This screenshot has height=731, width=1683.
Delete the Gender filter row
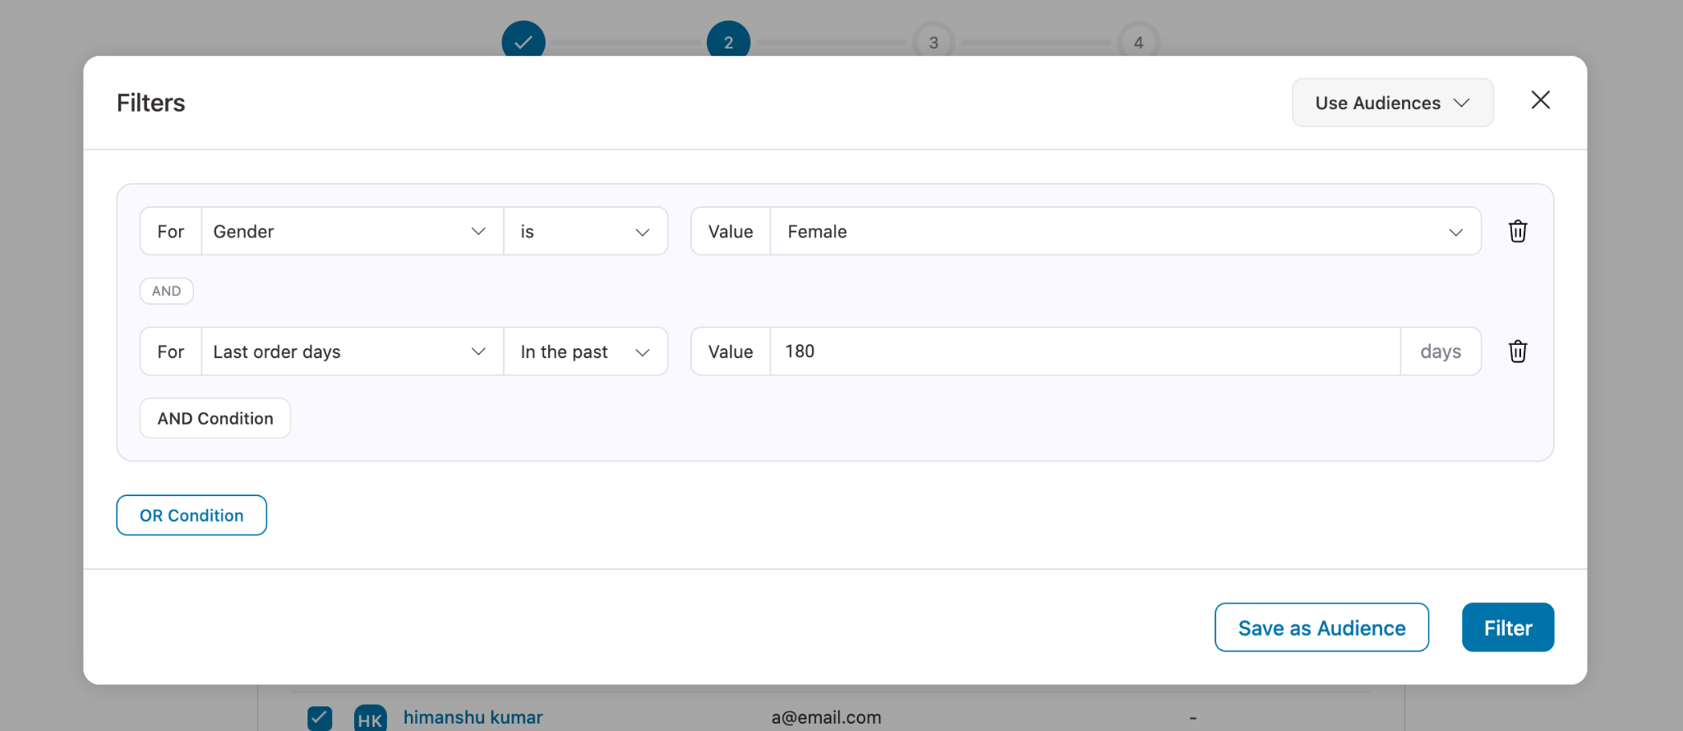pos(1517,232)
